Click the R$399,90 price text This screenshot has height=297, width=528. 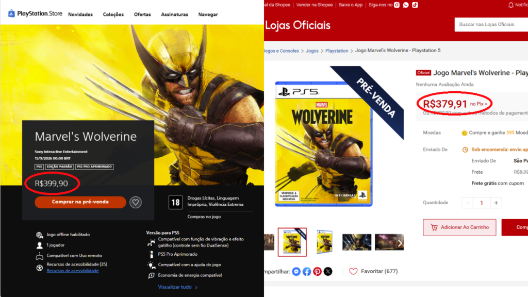tap(51, 184)
